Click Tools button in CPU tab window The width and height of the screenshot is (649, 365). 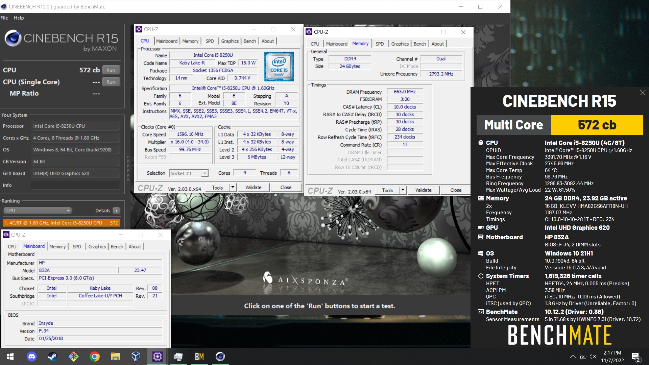217,188
